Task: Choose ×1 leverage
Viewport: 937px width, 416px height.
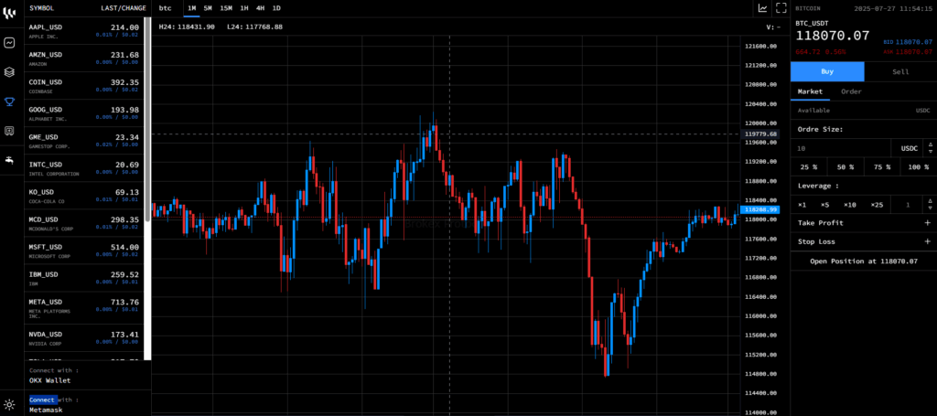Action: (802, 205)
